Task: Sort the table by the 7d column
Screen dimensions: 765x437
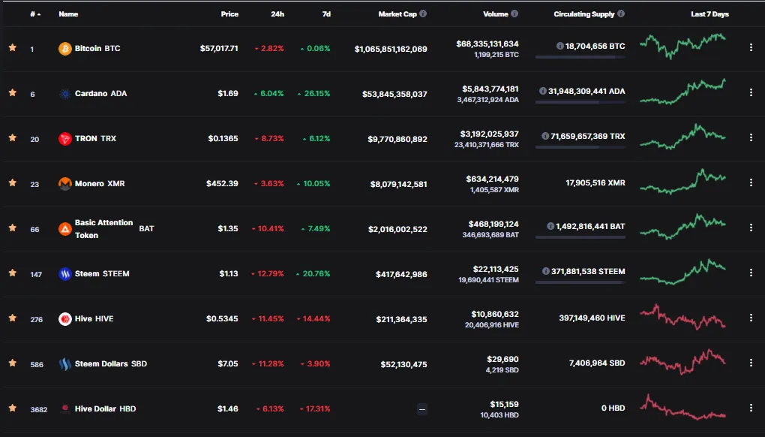Action: coord(326,14)
